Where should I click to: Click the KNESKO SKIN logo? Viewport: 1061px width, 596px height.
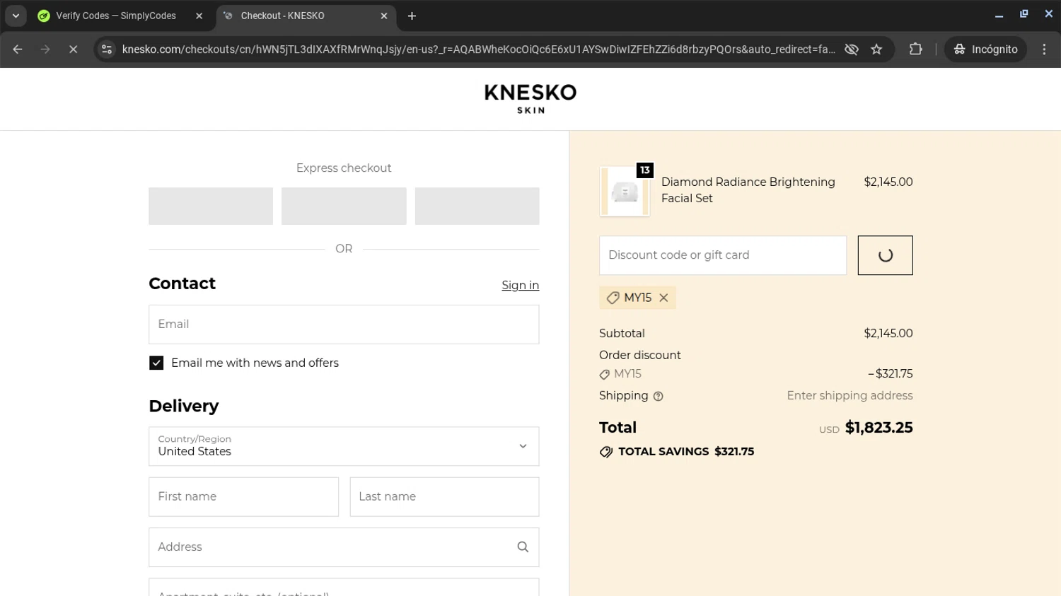530,99
